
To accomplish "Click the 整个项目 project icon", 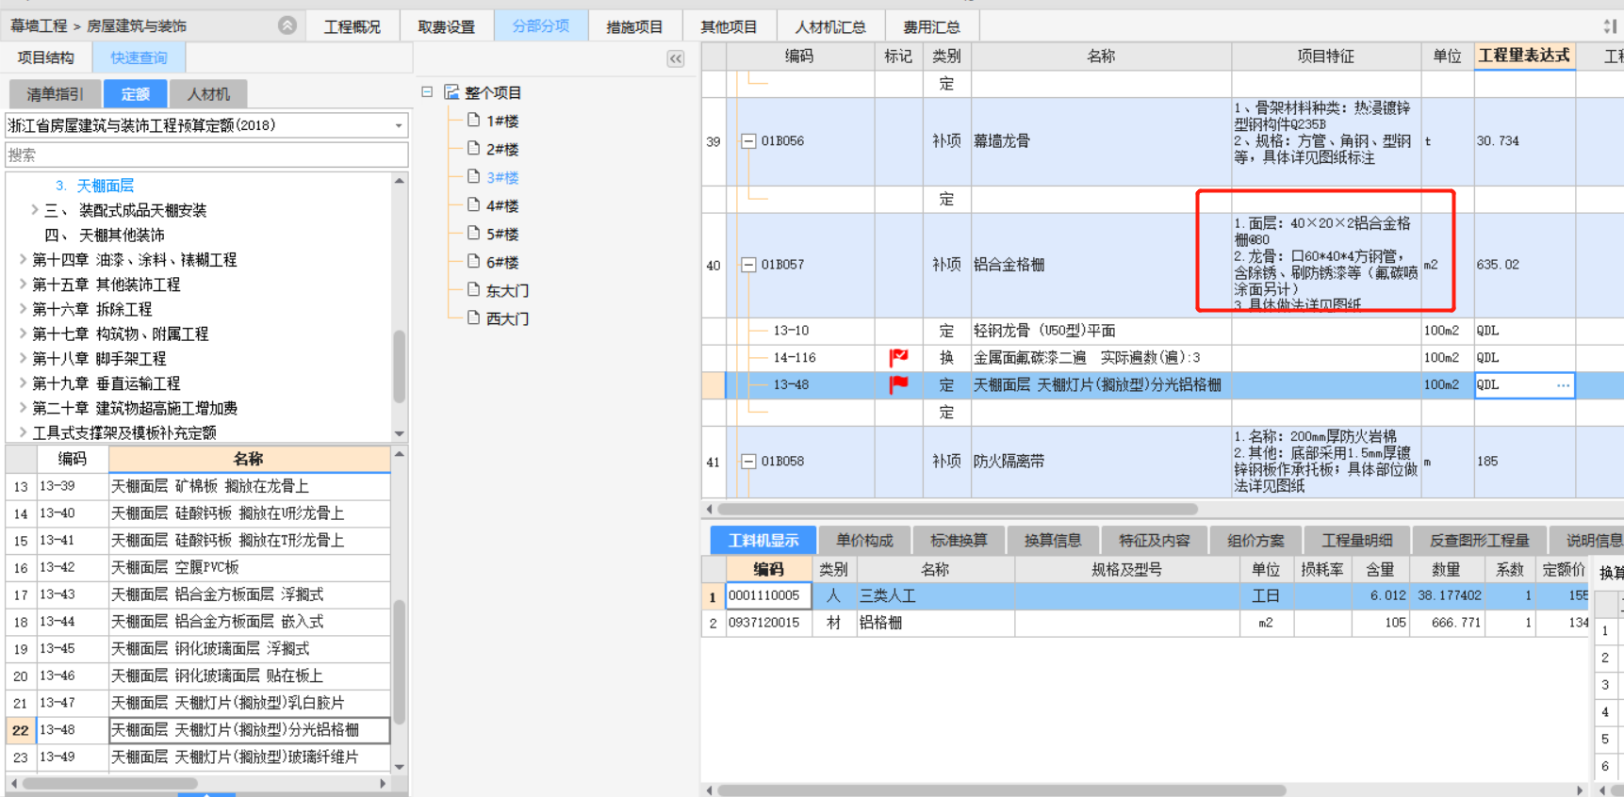I will pyautogui.click(x=451, y=91).
